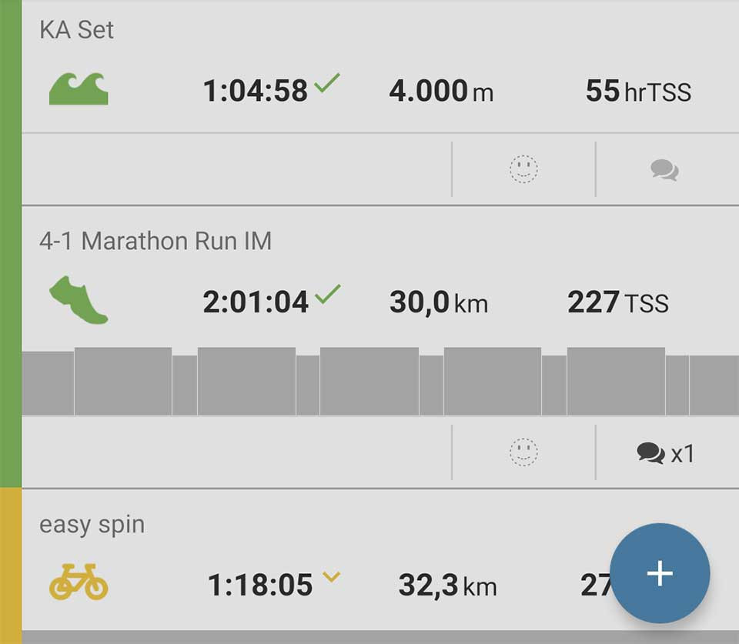Tap the yellow bicycle icon for easy spin
The height and width of the screenshot is (644, 739).
[x=79, y=584]
